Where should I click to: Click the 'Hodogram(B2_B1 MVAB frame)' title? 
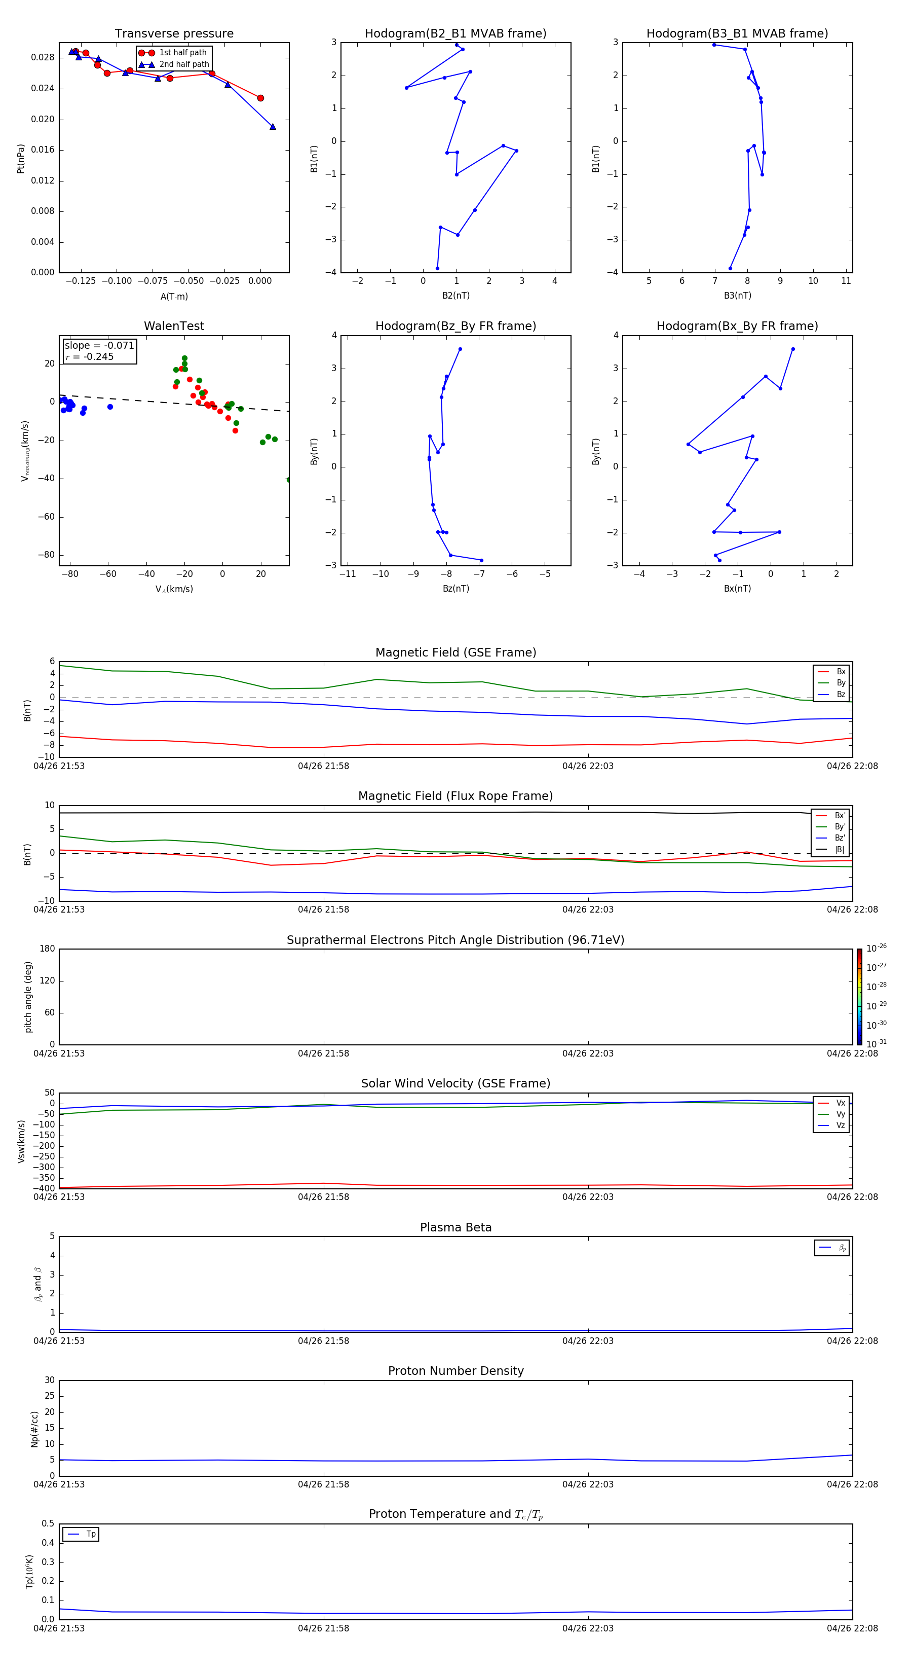coord(455,33)
